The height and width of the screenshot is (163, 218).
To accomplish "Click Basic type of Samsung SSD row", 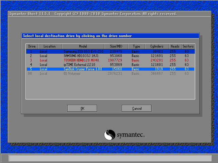I will 135,51.
